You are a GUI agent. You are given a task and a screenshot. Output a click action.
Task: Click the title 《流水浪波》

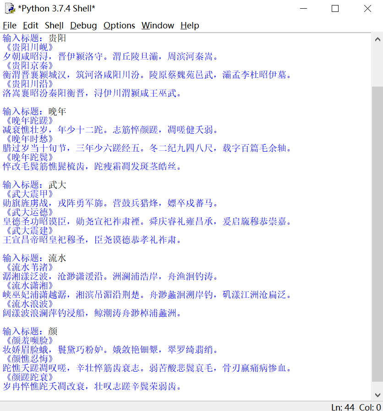pyautogui.click(x=30, y=304)
